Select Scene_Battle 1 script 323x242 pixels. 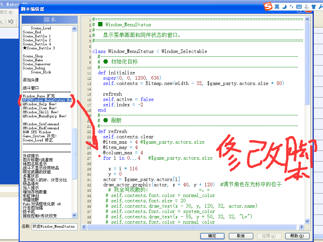pyautogui.click(x=37, y=36)
